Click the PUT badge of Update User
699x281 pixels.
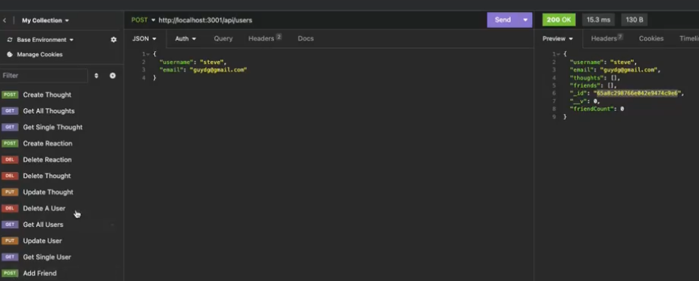[10, 241]
